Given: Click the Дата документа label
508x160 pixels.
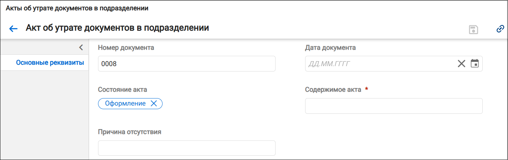Looking at the screenshot, I should (330, 48).
